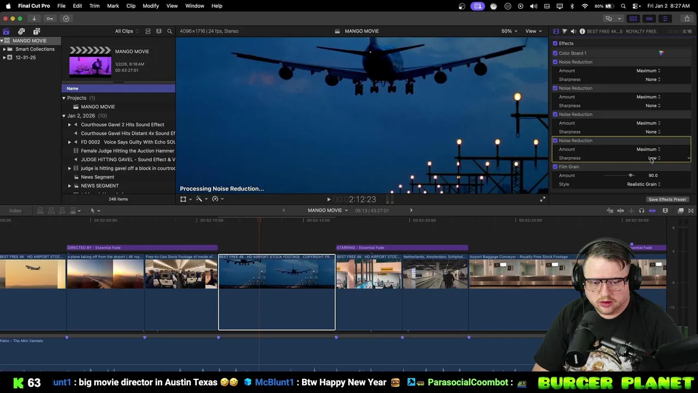698x393 pixels.
Task: Open first Noise Reduction Sharpness dropdown
Action: 653,79
